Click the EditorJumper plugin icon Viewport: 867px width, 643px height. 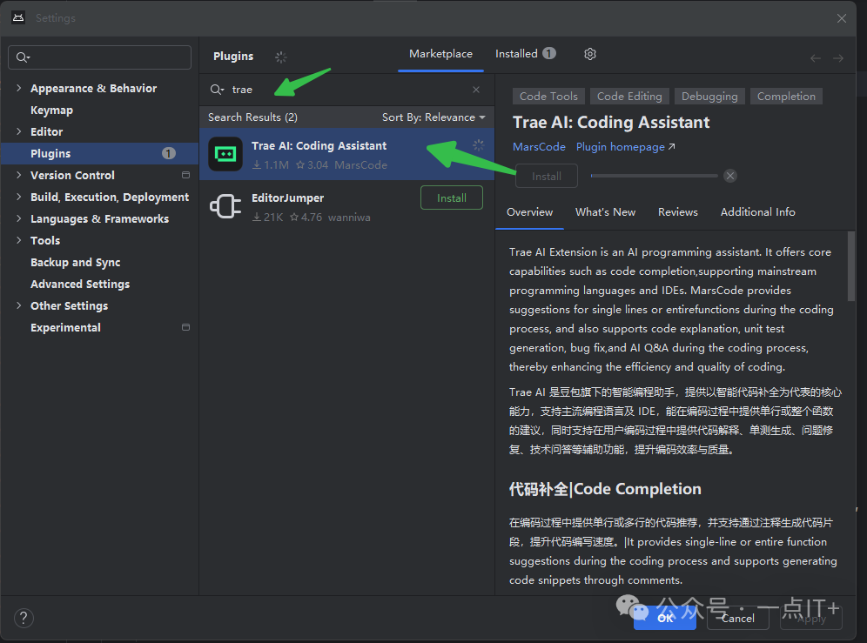tap(225, 206)
